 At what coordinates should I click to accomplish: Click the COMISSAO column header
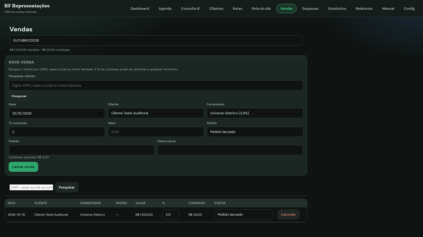pyautogui.click(x=197, y=203)
